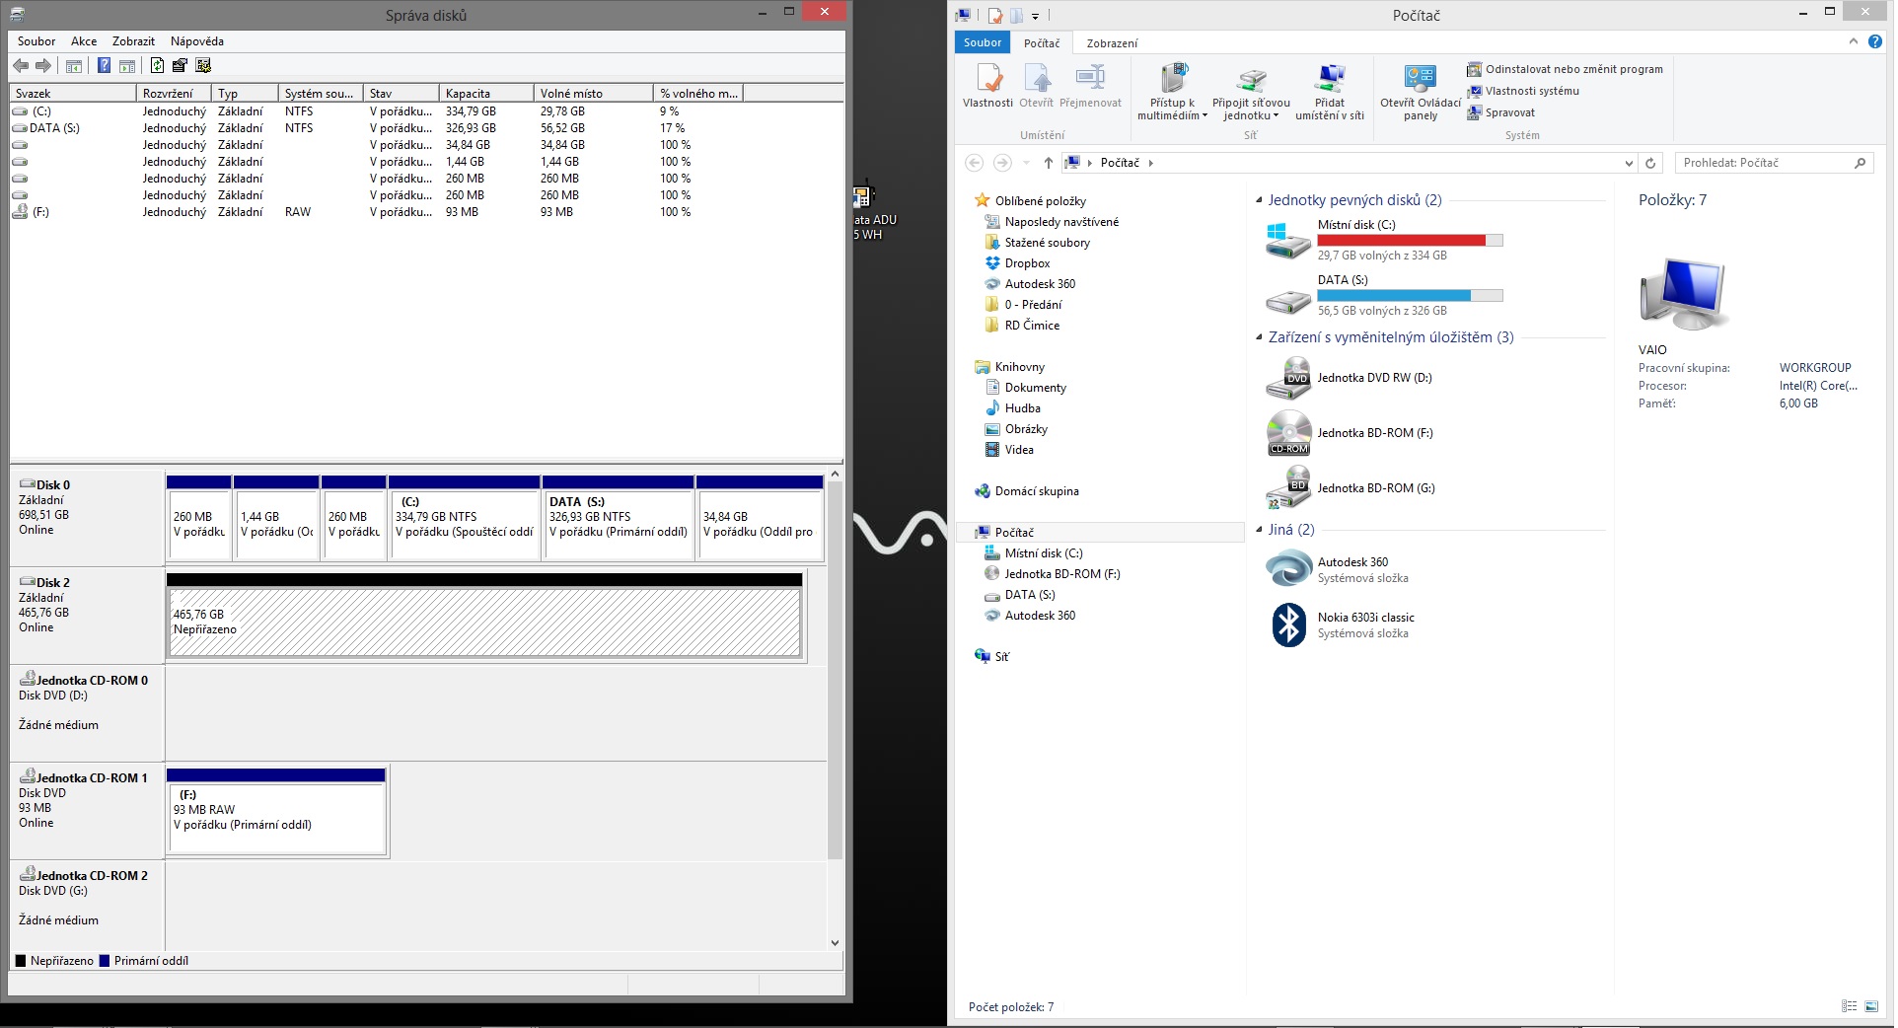
Task: Click the Vlastnosti icon in Explorer ribbon
Action: tap(987, 86)
